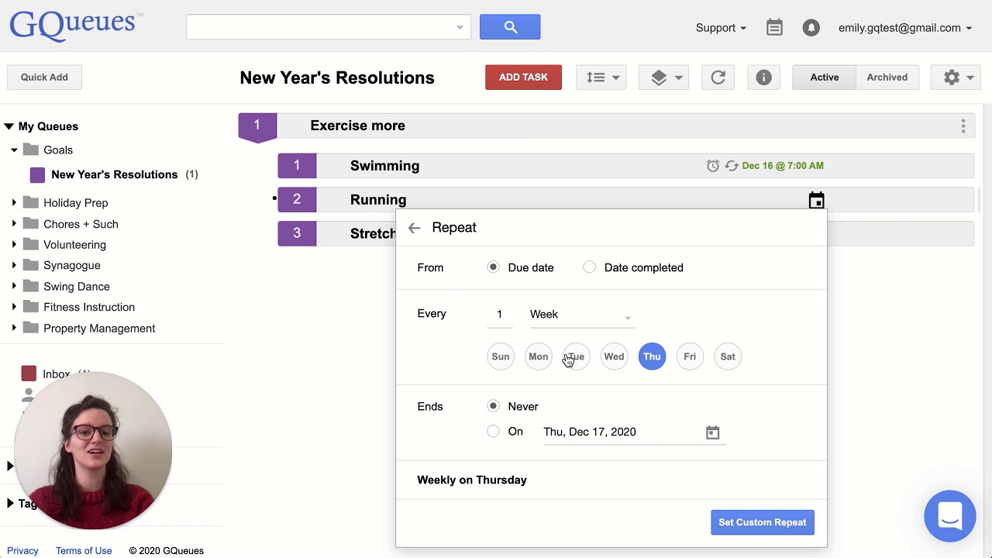Open the Week interval dropdown
Screen dimensions: 992x558
click(x=581, y=315)
